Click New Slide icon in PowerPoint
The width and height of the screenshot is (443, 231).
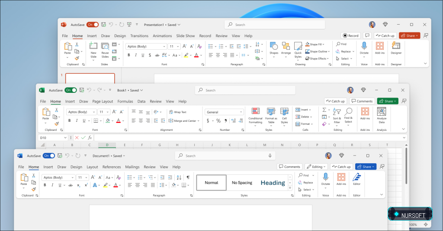click(x=93, y=46)
